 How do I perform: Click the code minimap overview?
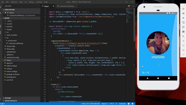(x=129, y=15)
